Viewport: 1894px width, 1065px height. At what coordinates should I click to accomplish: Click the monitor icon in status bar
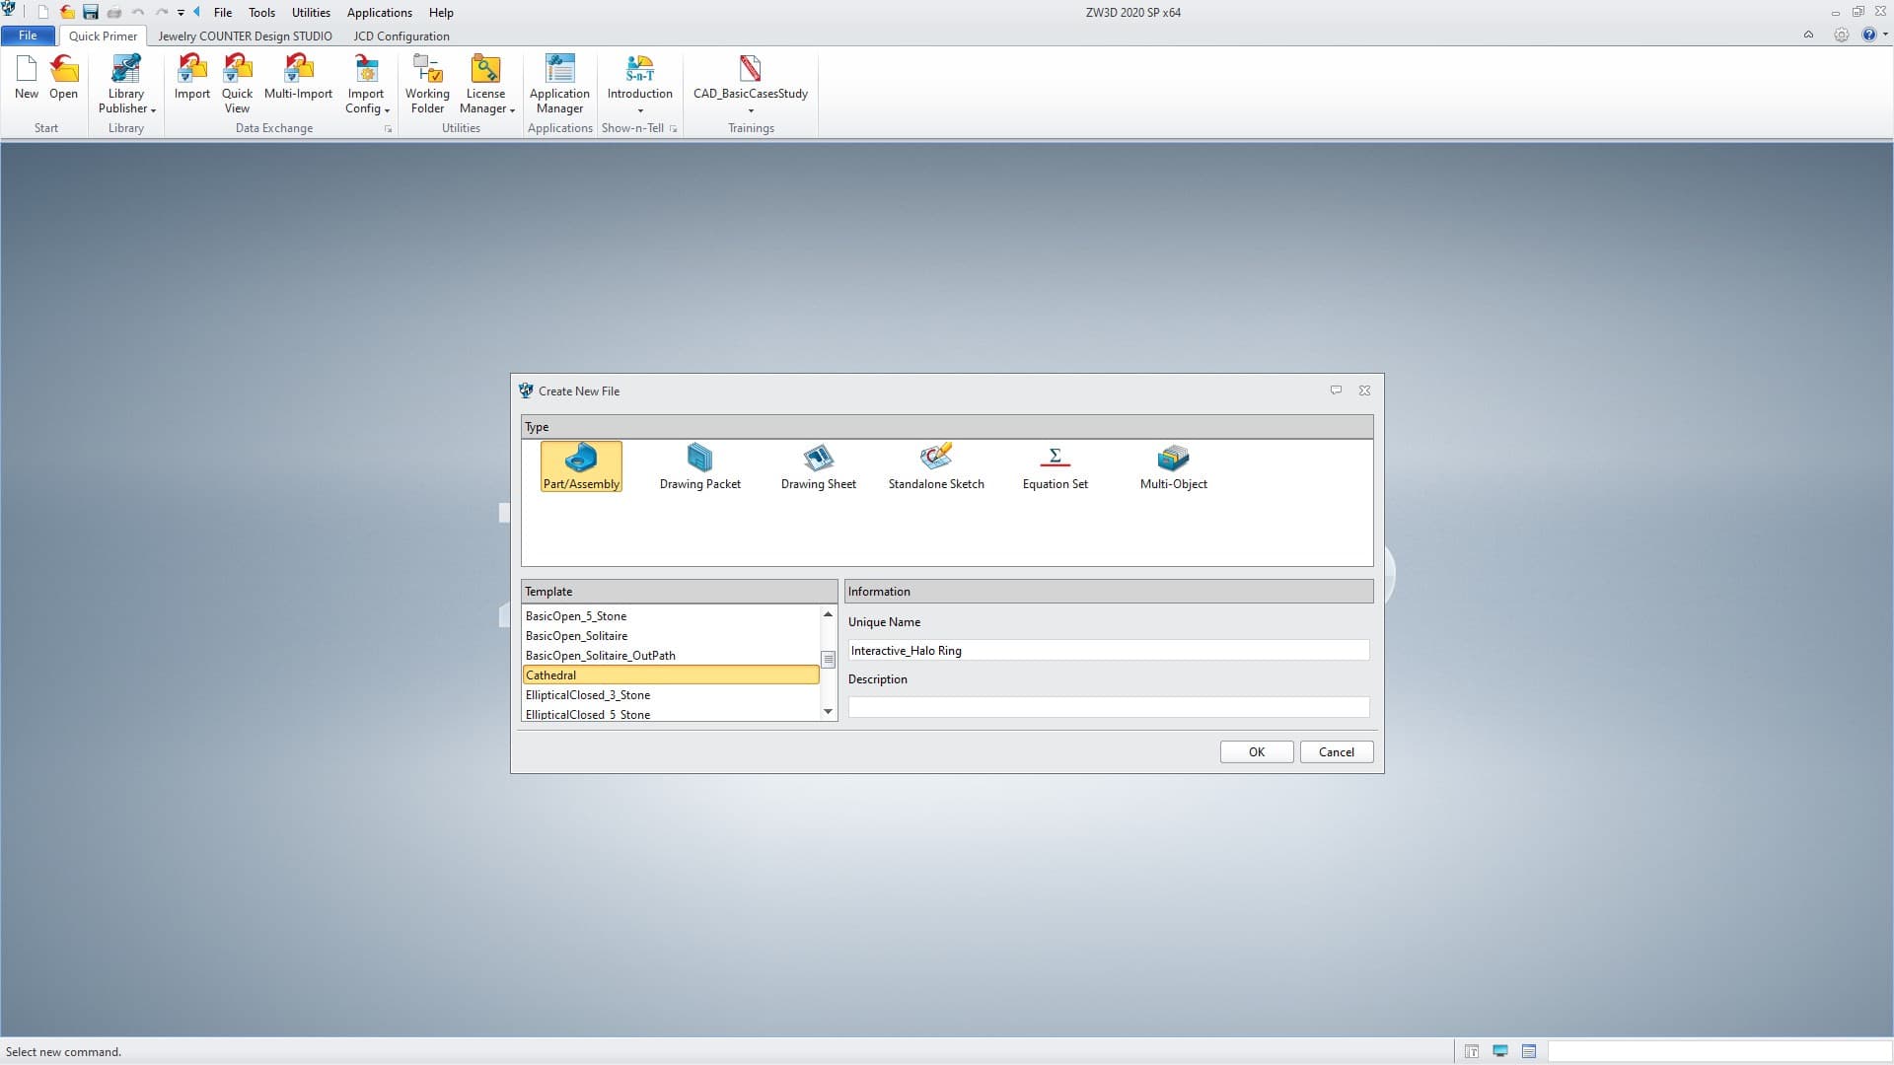pos(1499,1052)
